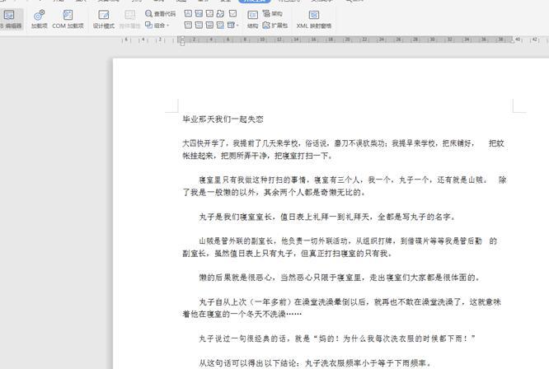Open the COM 加载项 dialog

point(68,19)
